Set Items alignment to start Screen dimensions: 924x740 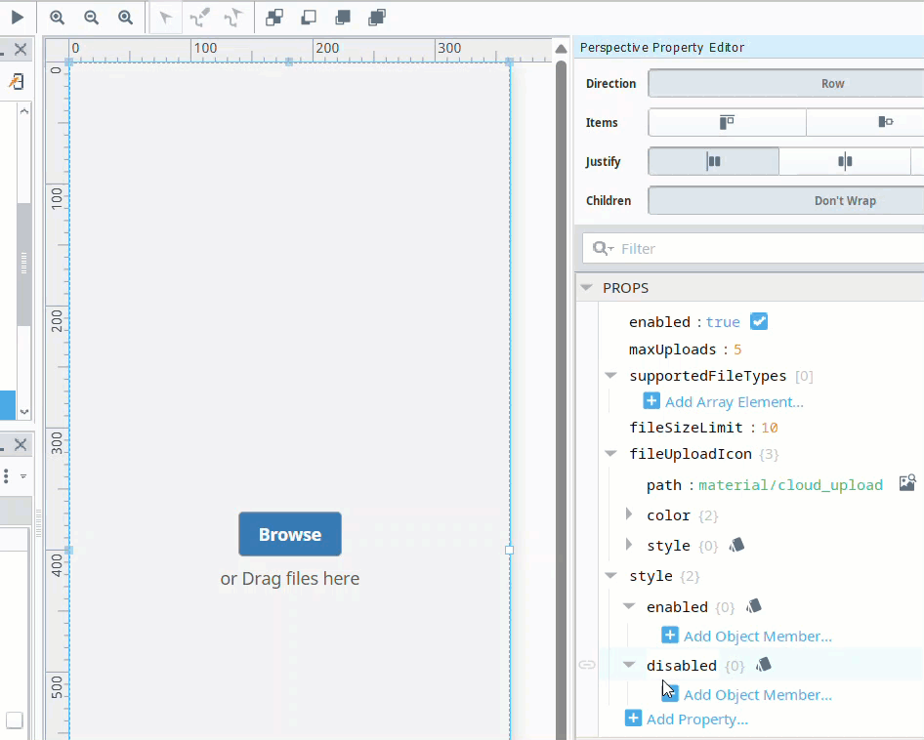[727, 123]
